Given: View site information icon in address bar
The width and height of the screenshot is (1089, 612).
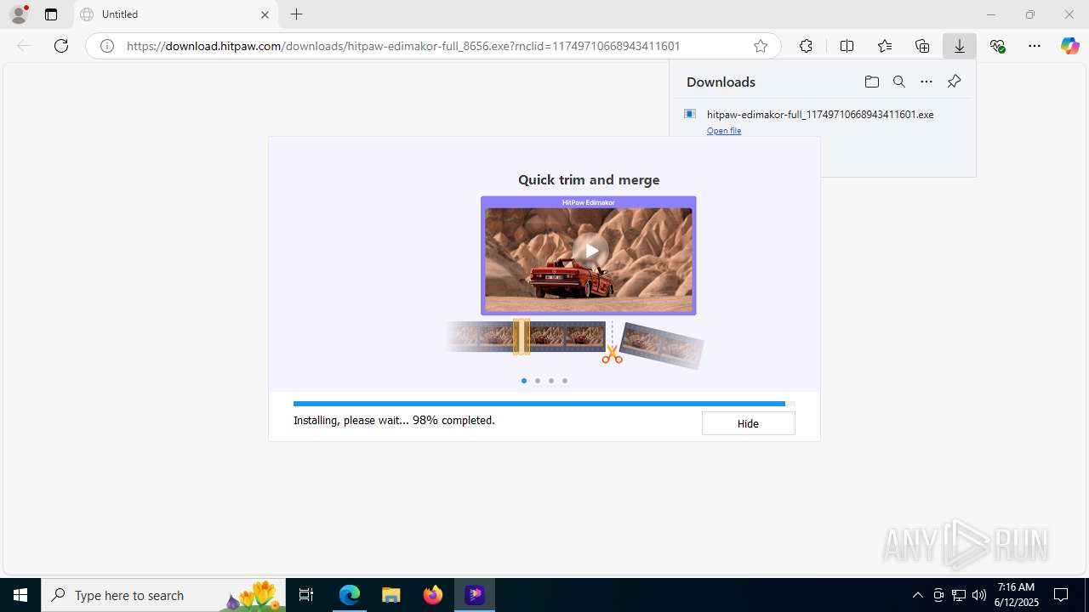Looking at the screenshot, I should click(x=107, y=46).
